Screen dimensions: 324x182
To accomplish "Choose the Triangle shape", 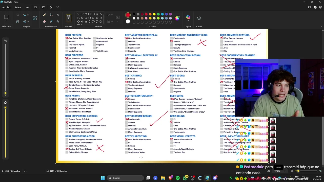I will (x=101, y=14).
